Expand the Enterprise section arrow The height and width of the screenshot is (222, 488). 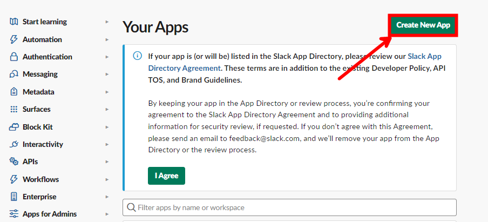[107, 197]
